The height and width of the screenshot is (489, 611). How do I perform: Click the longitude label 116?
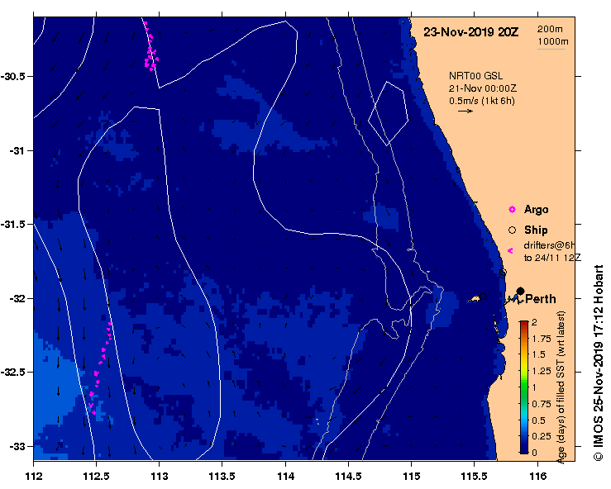click(537, 476)
